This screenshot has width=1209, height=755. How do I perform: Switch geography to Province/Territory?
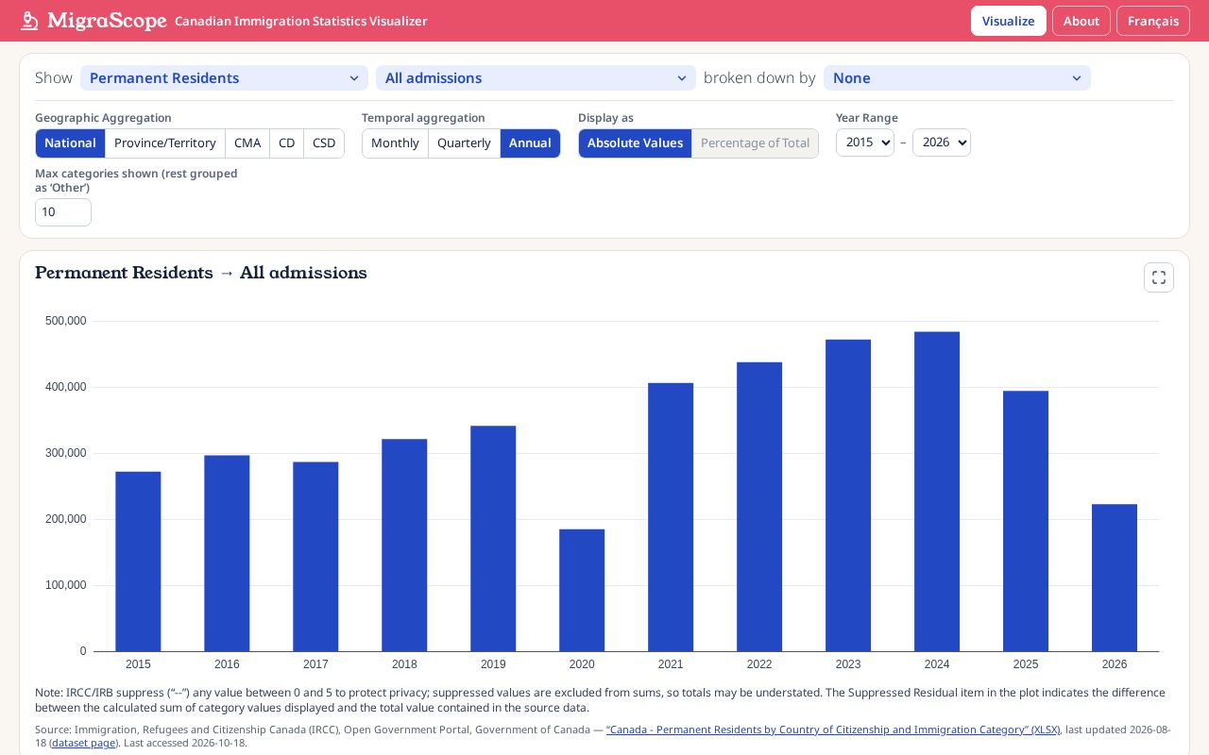(165, 143)
